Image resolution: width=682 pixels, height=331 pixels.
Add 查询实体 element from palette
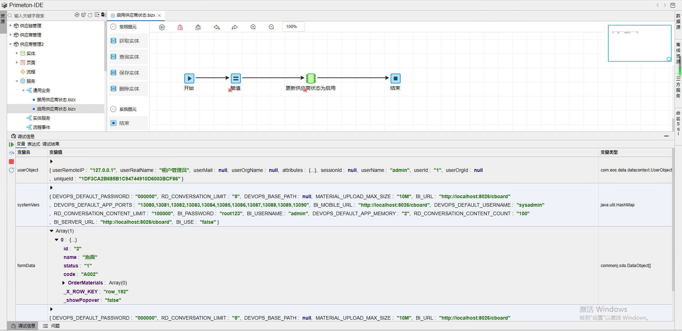pos(129,57)
